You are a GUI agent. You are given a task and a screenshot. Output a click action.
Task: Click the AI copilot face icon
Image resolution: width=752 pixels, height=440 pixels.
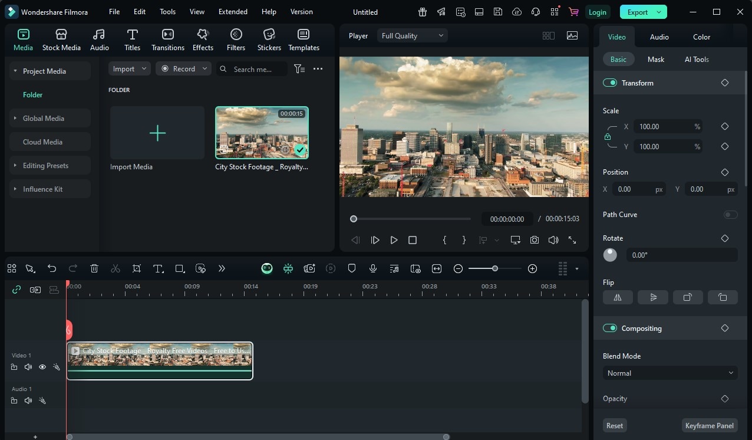(267, 268)
